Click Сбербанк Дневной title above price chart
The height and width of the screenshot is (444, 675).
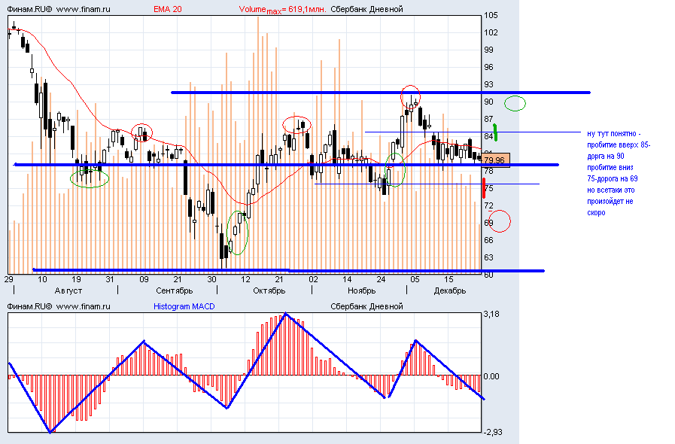pos(366,9)
